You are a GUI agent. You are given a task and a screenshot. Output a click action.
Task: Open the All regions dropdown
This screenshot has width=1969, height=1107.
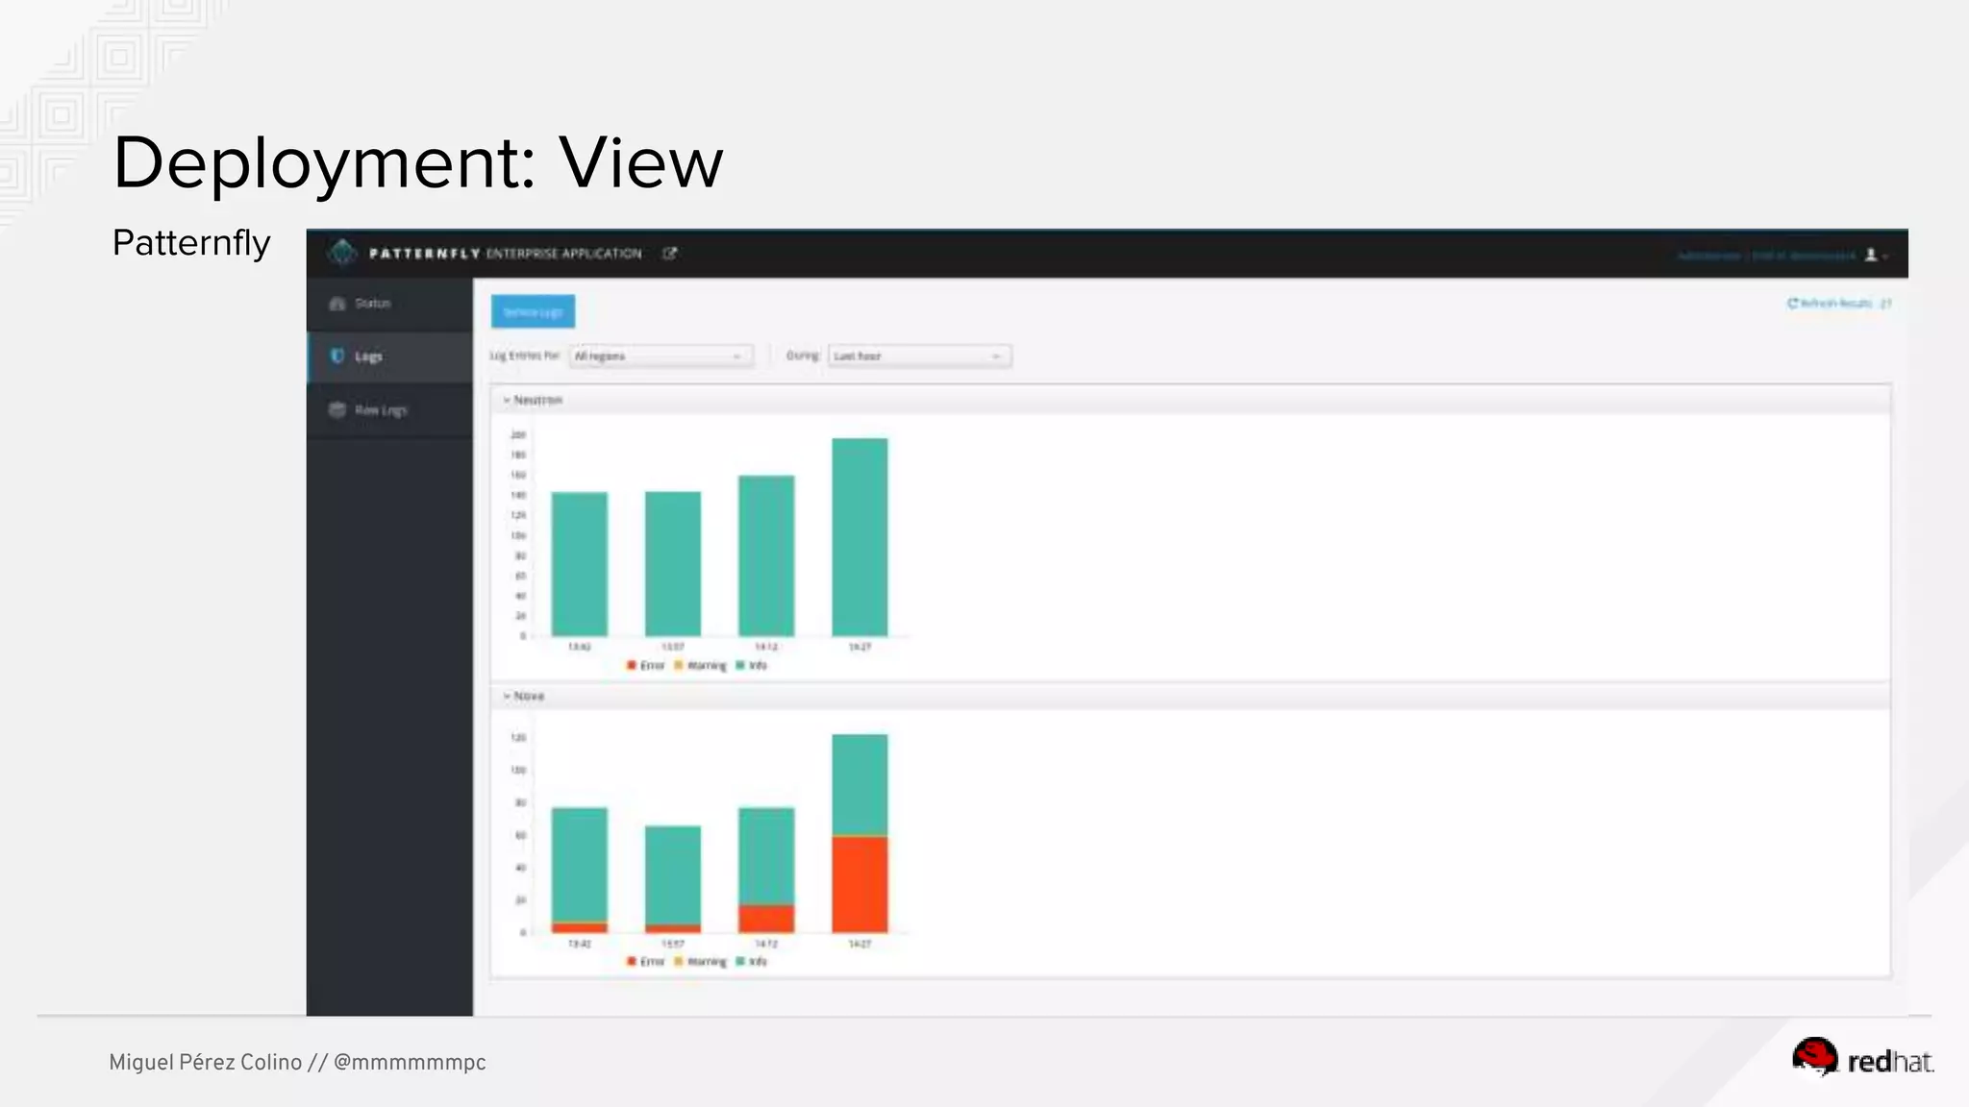(x=660, y=356)
